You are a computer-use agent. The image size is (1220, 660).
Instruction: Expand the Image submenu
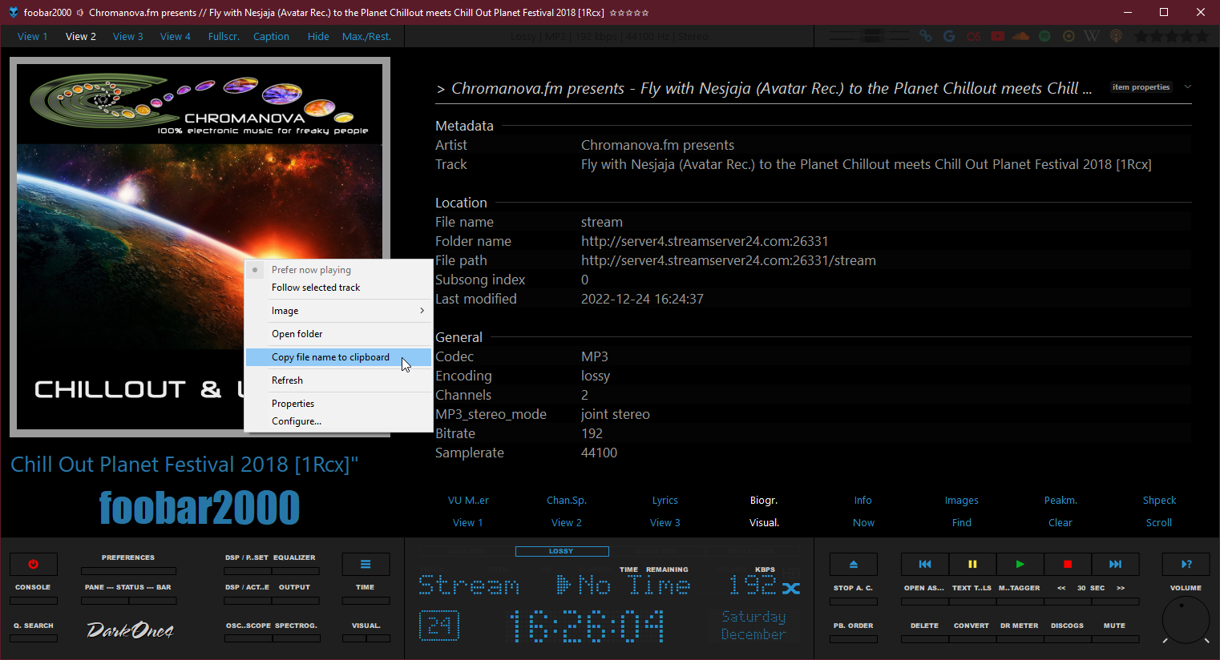coord(338,311)
